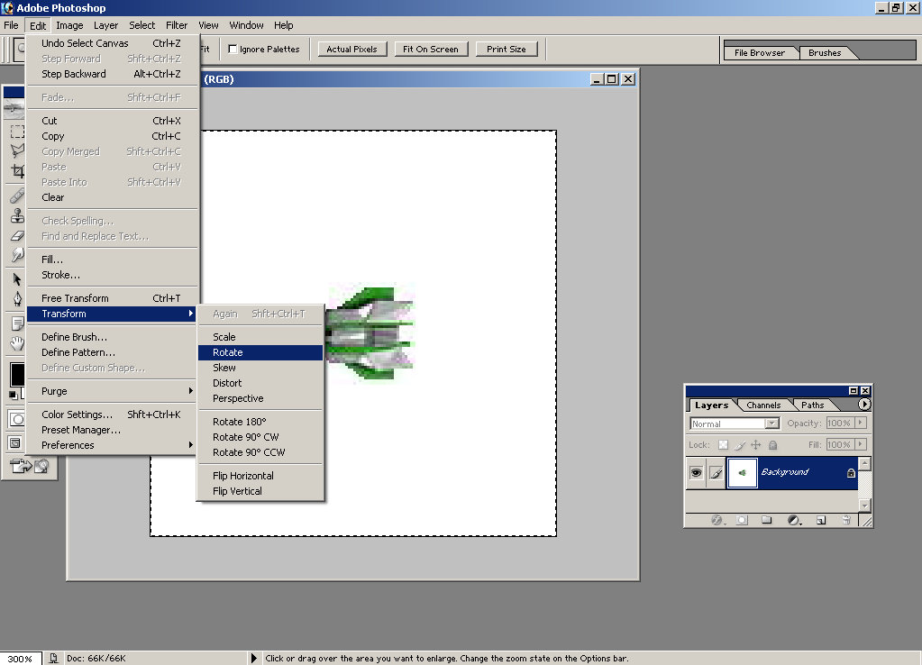Click the zoom percentage field showing 300%
This screenshot has height=665, width=922.
(x=21, y=659)
